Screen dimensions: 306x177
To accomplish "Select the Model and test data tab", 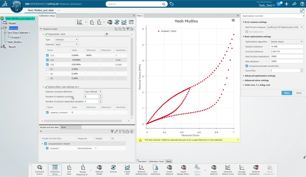I will [49, 127].
